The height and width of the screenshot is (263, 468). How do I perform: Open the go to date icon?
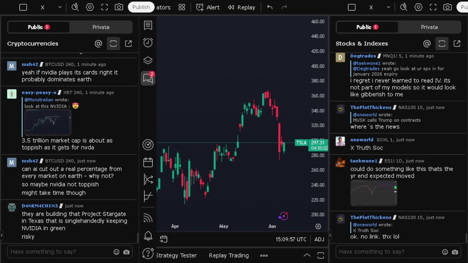point(163,239)
